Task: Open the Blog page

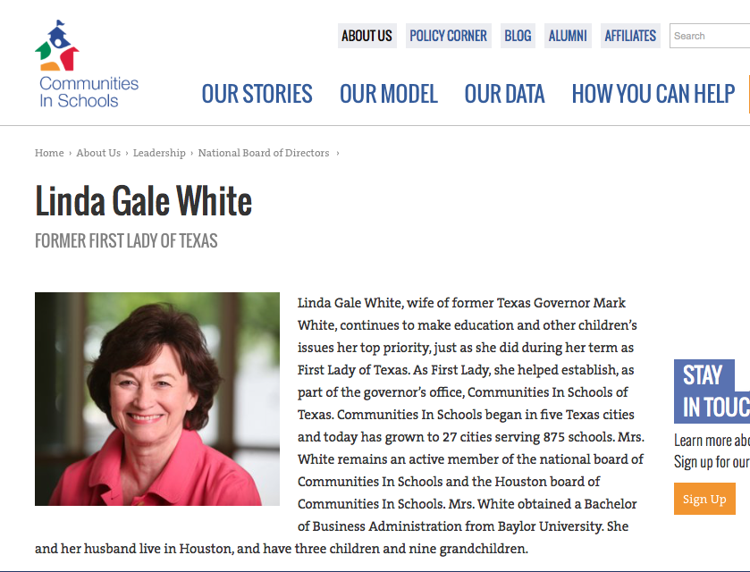Action: tap(518, 36)
